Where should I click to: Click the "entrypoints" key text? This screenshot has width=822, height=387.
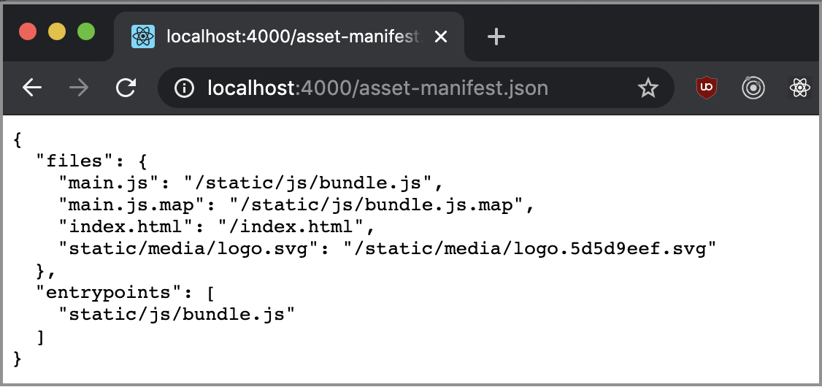coord(110,291)
